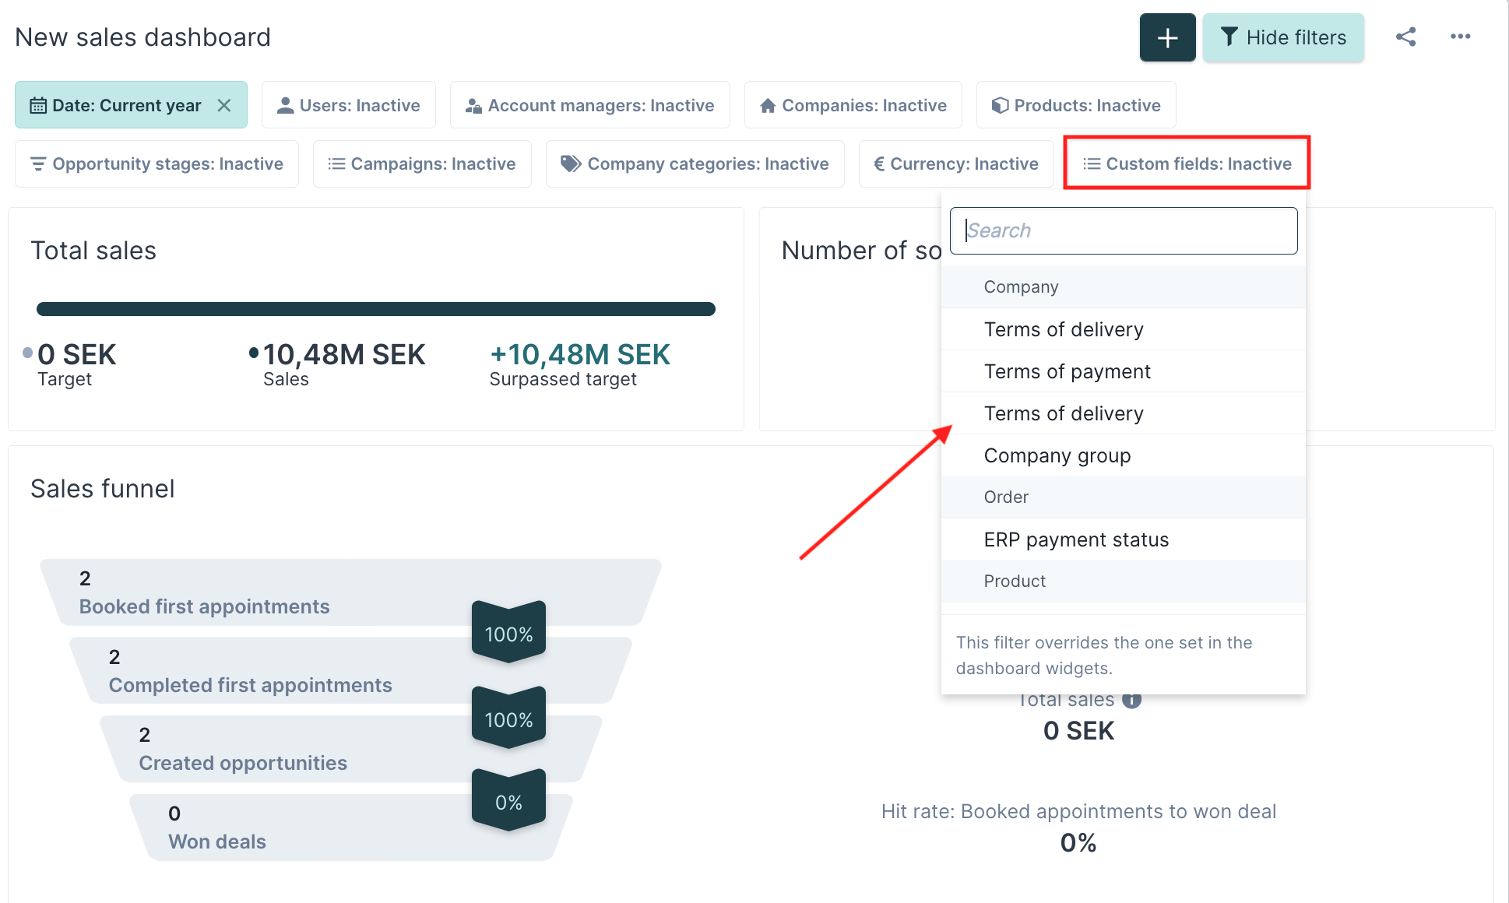Focus the custom fields Search box
The width and height of the screenshot is (1509, 903).
point(1124,230)
